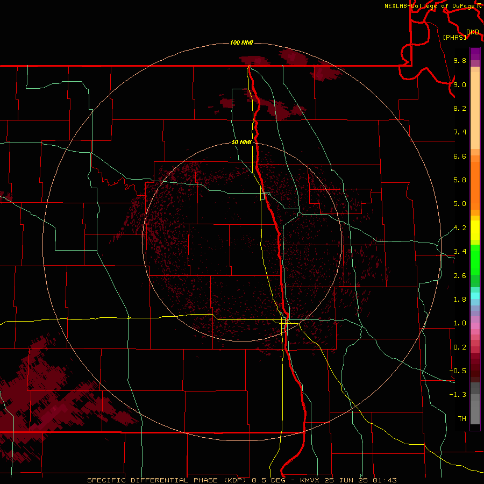Screen dimensions: 484x484
Task: Click the 1.8 scale value
Action: tap(460, 300)
